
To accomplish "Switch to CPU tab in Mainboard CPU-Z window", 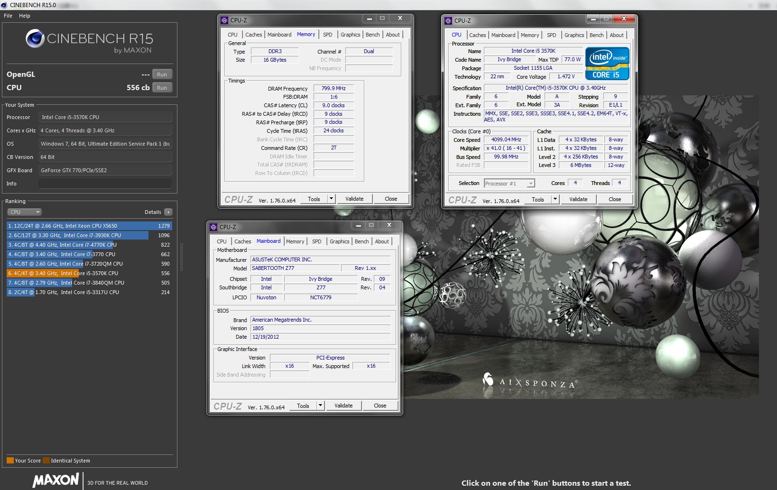I will point(222,241).
